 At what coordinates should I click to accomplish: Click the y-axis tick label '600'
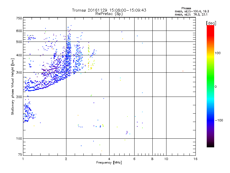tap(19, 31)
